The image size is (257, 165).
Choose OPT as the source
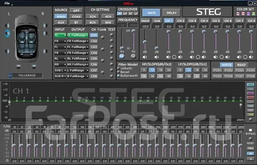[x=76, y=11]
